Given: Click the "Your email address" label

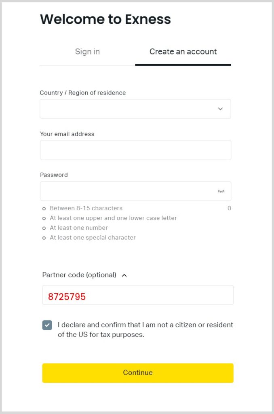Looking at the screenshot, I should point(67,134).
